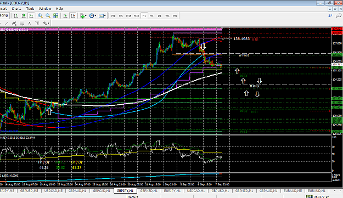Expand the templates dropdown arrow

(x=105, y=16)
